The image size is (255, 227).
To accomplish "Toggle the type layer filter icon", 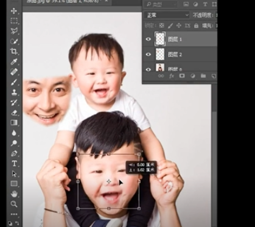I will [x=205, y=4].
